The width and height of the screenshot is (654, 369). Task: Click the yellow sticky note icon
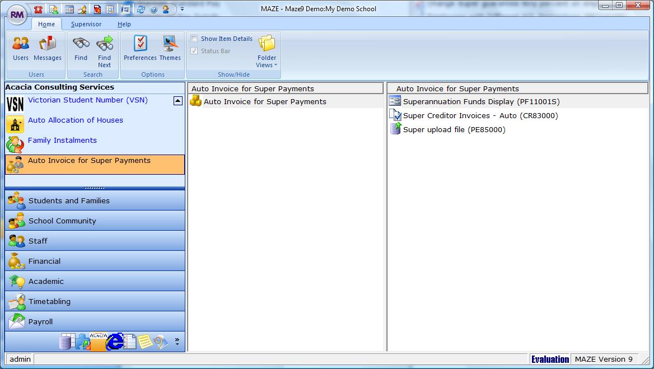point(145,342)
